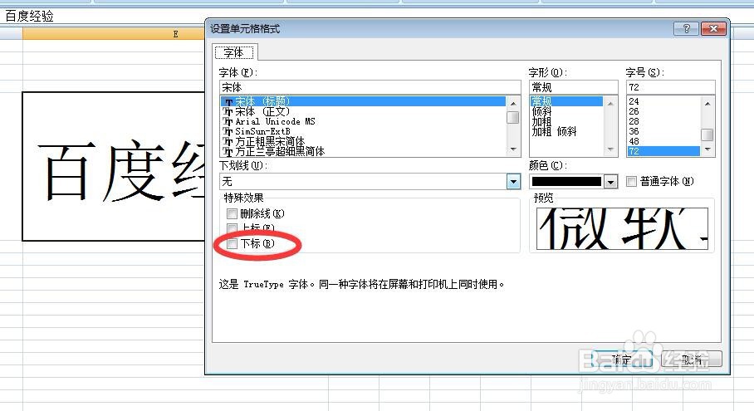Click the black color swatch
Screen dimensions: 754x411
click(x=566, y=182)
